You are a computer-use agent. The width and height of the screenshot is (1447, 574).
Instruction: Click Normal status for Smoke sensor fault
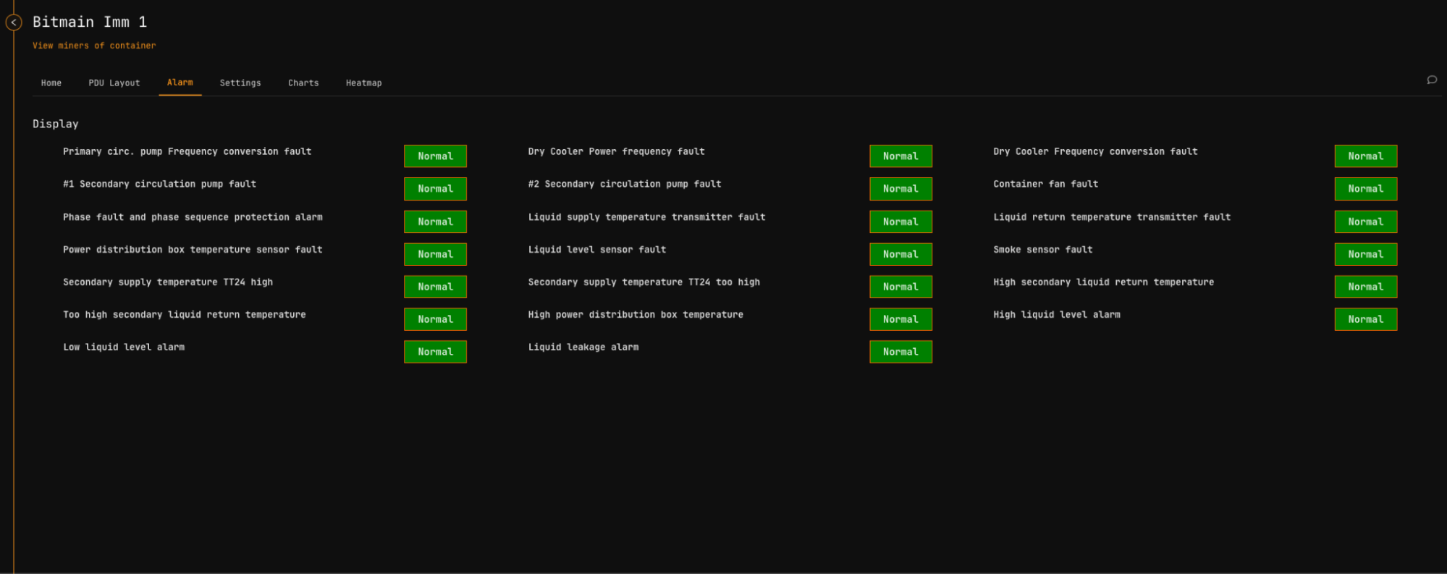1365,254
